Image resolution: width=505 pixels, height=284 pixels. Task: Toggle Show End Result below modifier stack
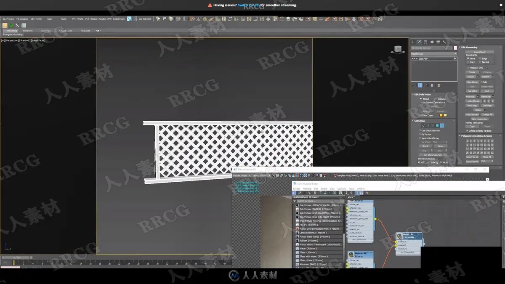[x=420, y=85]
